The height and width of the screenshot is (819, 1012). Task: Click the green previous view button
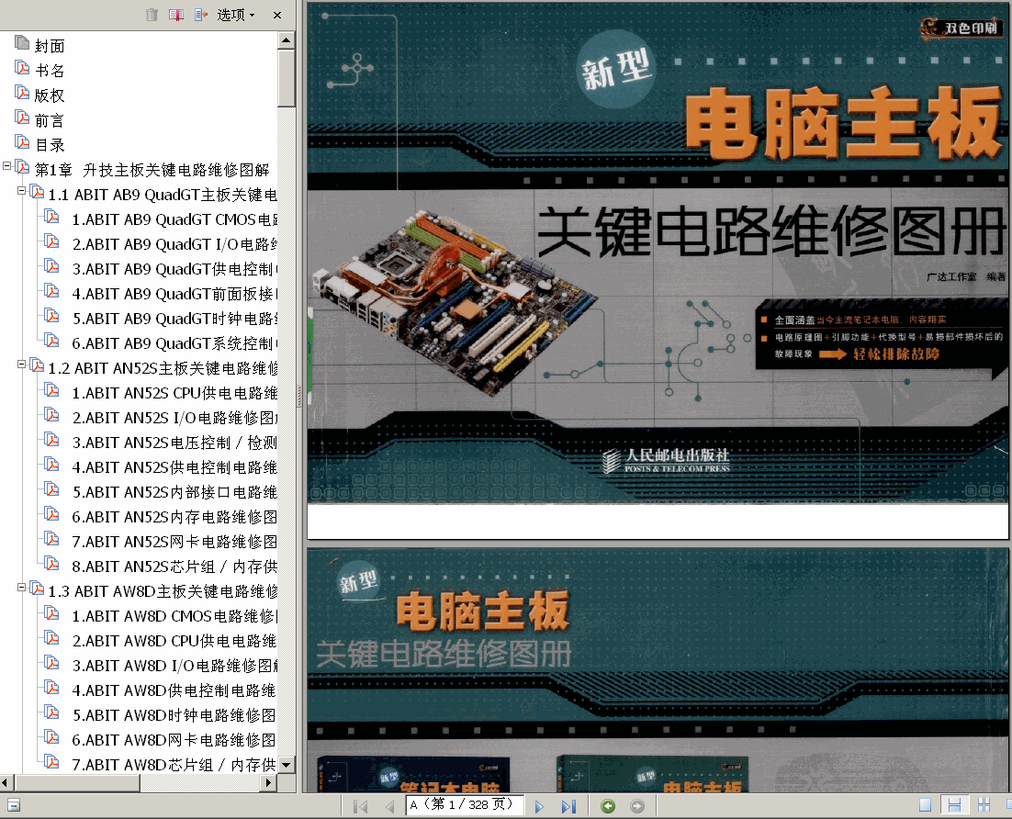point(608,805)
